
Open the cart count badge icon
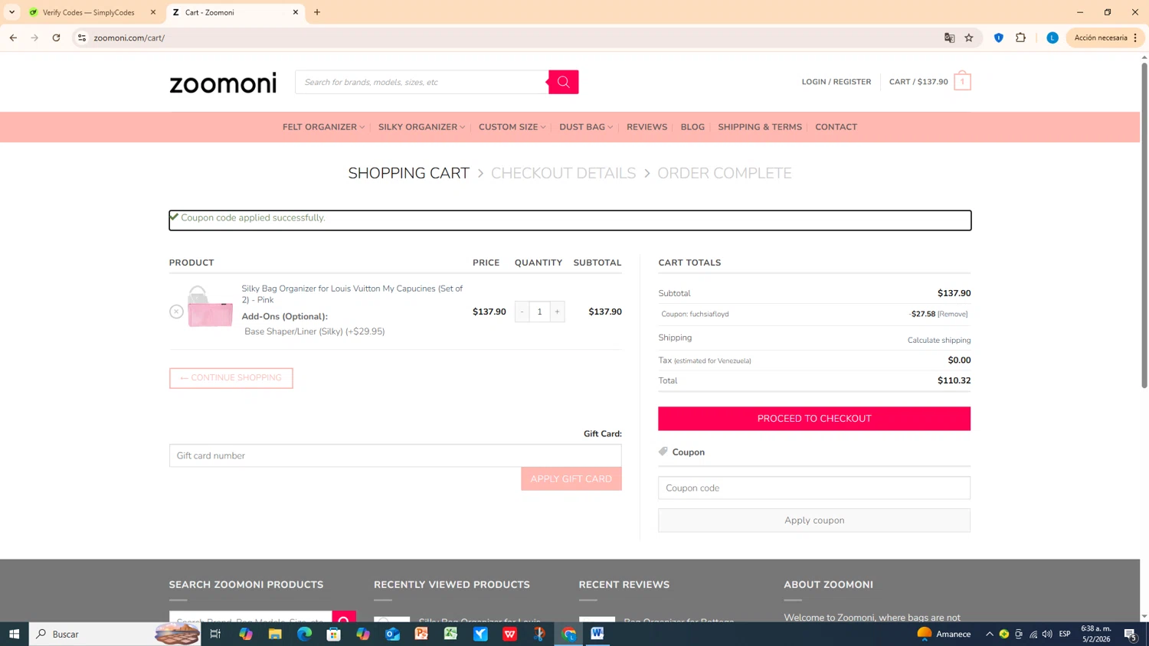962,82
